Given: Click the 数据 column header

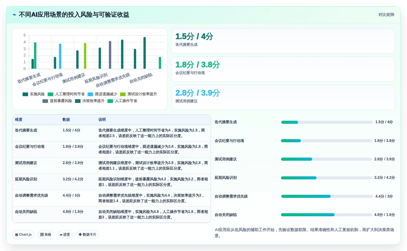Looking at the screenshot, I should (66, 120).
